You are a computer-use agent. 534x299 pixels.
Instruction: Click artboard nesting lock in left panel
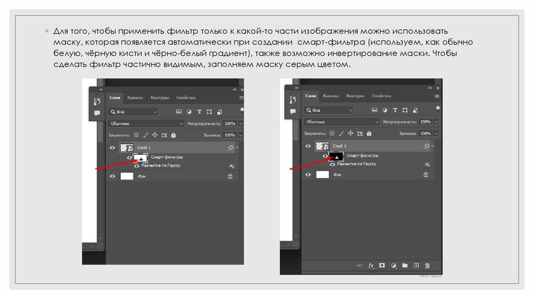(164, 135)
